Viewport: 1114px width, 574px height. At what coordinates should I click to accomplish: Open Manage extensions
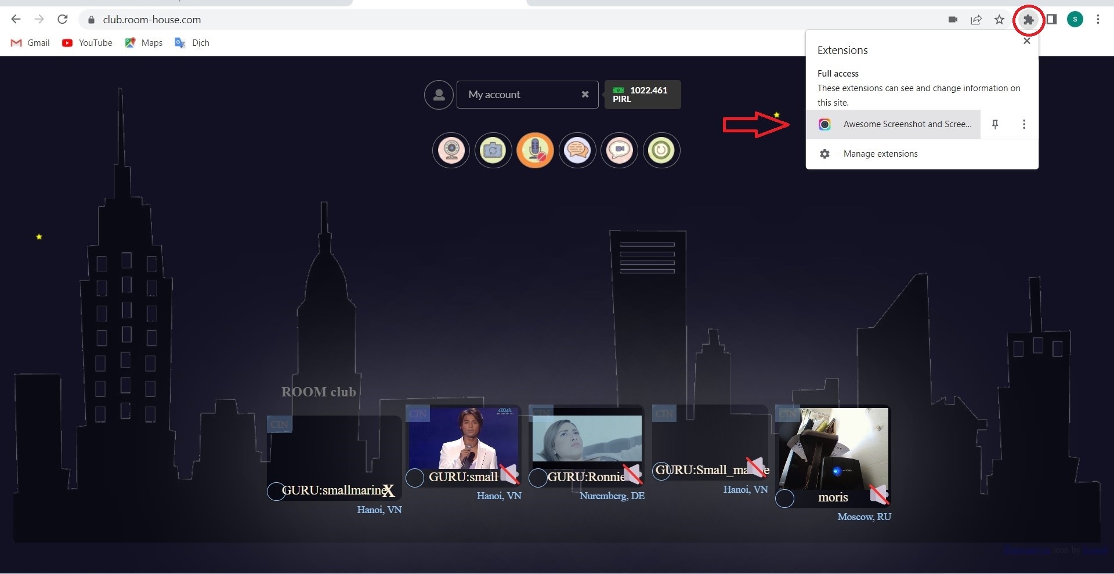880,154
